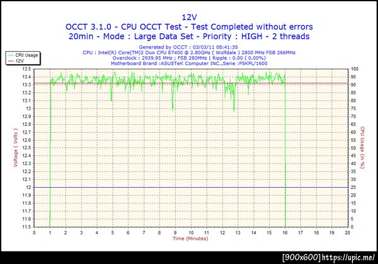Click the "CPU Usage" legend label
Screen dimensions: 378x264
tap(26, 55)
